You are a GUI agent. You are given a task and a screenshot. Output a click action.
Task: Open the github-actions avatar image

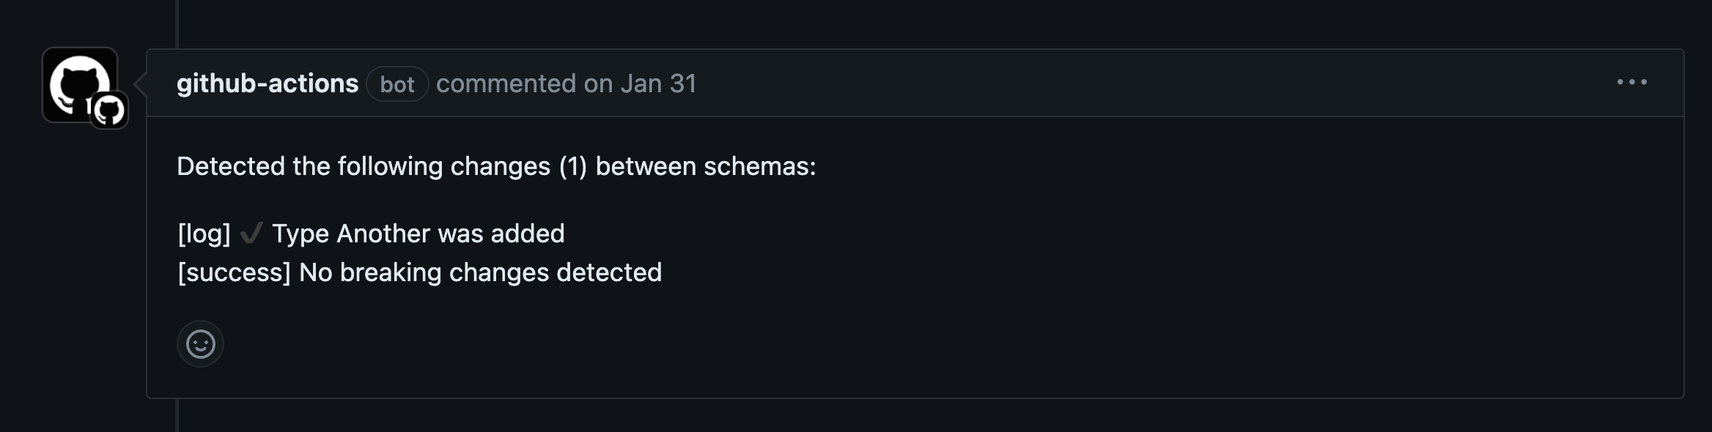[79, 84]
